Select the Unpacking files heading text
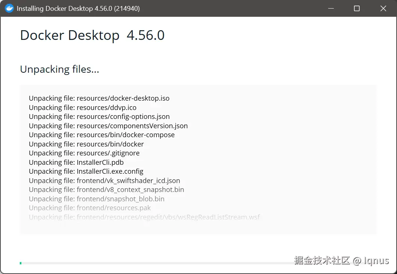This screenshot has width=397, height=274. pos(59,69)
